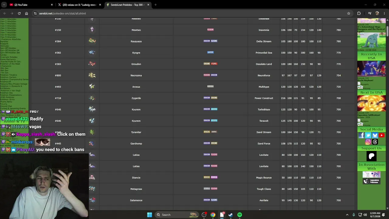Screen dimensions: 389x219
Task: Click the Zygarde sprite icon
Action: (x=92, y=98)
